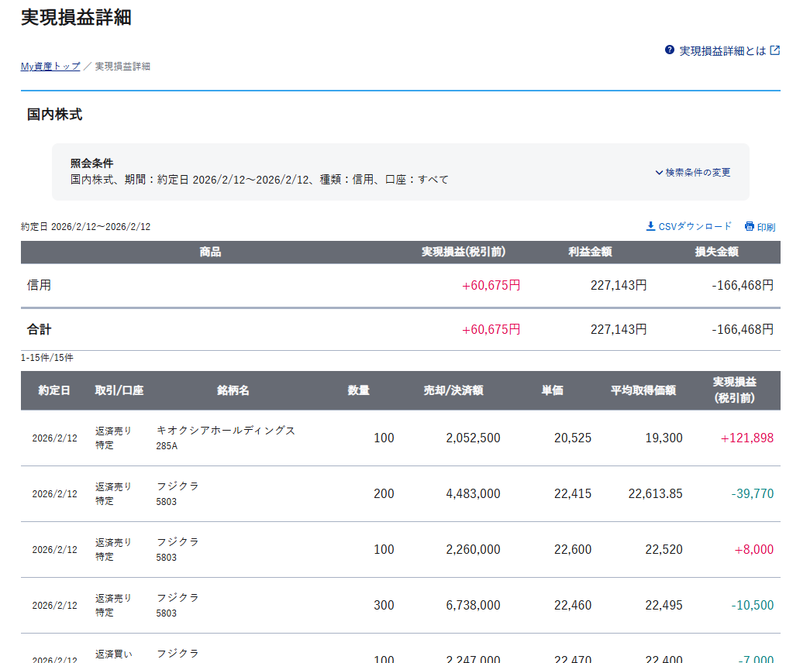Screen dimensions: 786x663
Task: Download data via CSVダウンロード text
Action: coord(695,226)
